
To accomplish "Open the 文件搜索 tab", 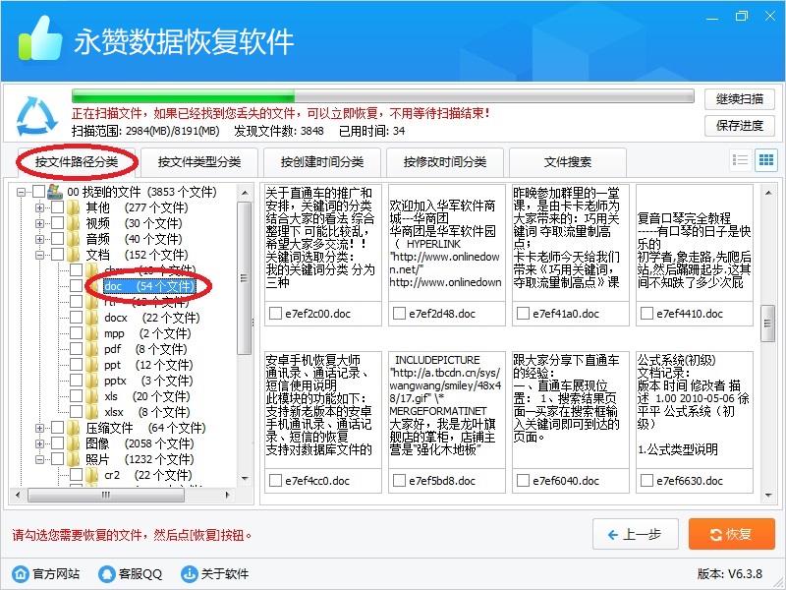I will (x=568, y=161).
